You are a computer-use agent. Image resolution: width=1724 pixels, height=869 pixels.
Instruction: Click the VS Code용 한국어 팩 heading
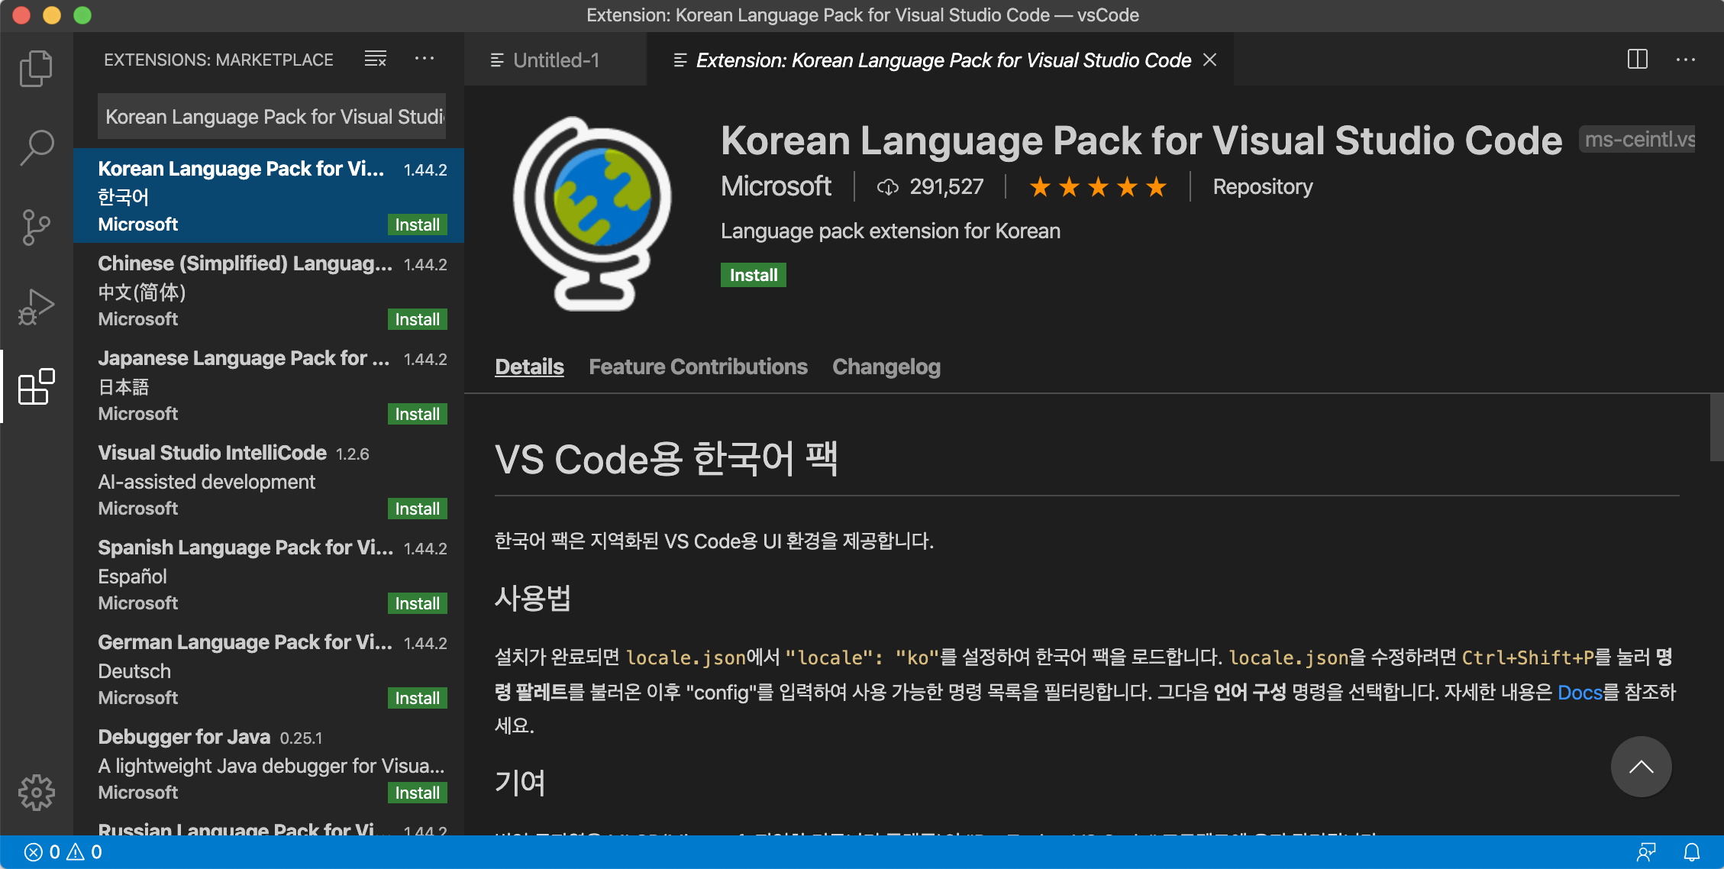(x=667, y=460)
